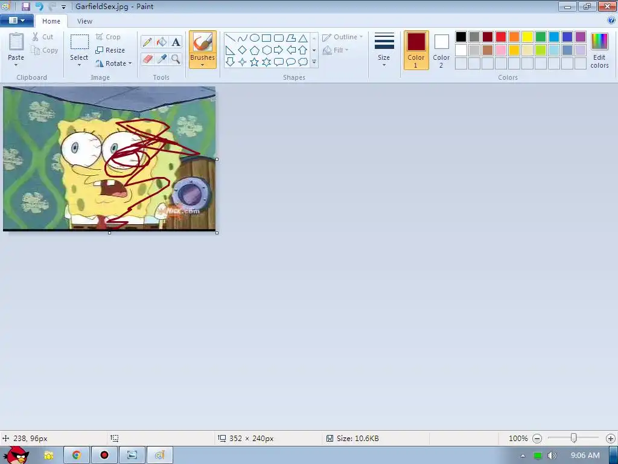This screenshot has height=464, width=618.
Task: Select the Text tool
Action: pos(176,42)
